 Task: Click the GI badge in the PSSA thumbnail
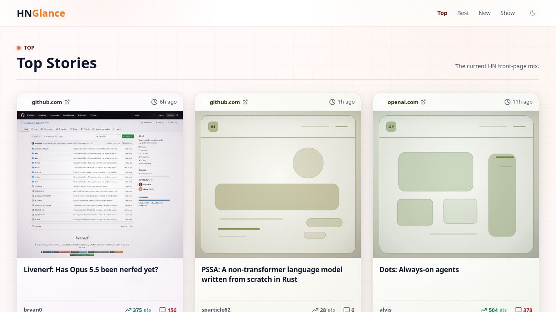pos(213,127)
